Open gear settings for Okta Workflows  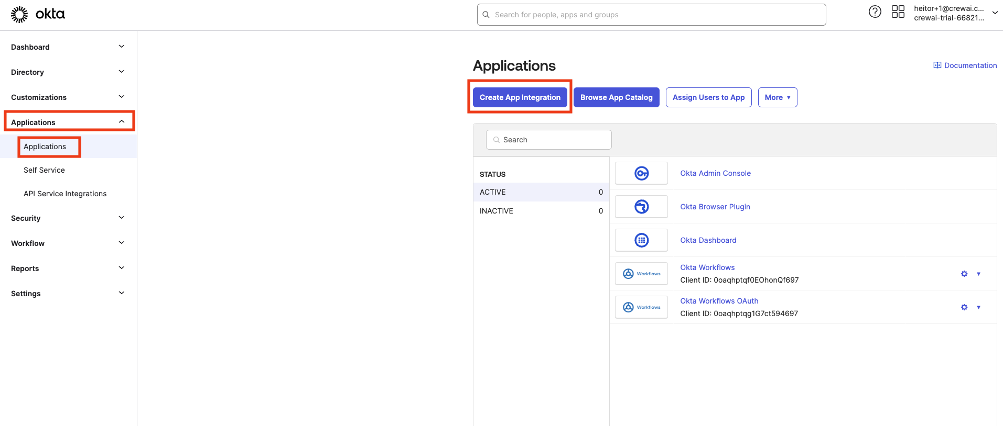point(964,274)
